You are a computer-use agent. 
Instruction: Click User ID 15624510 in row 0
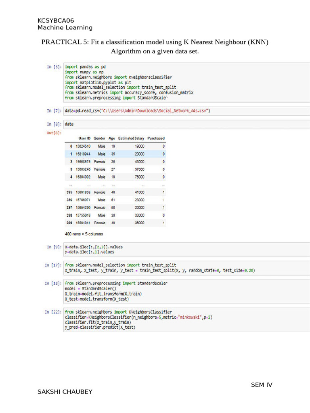pos(83,146)
